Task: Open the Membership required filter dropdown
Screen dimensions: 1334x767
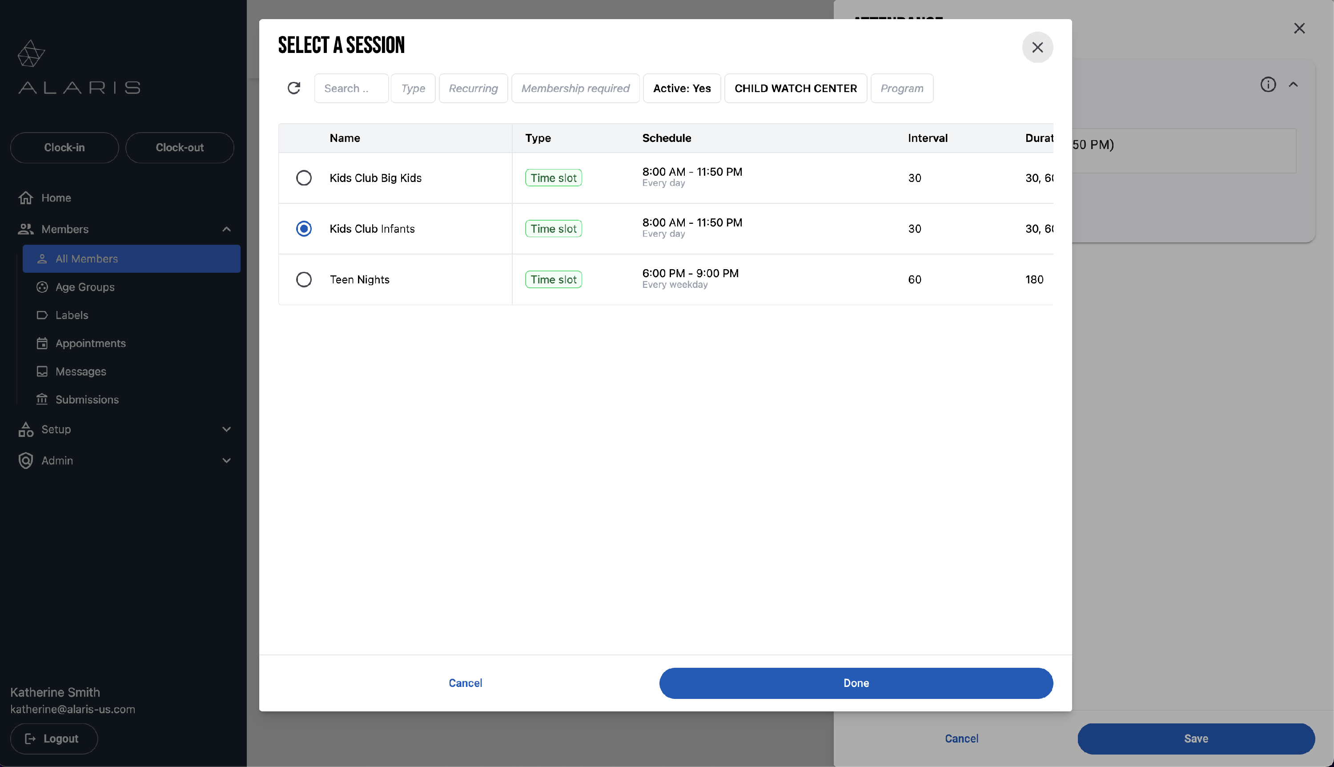Action: click(575, 88)
